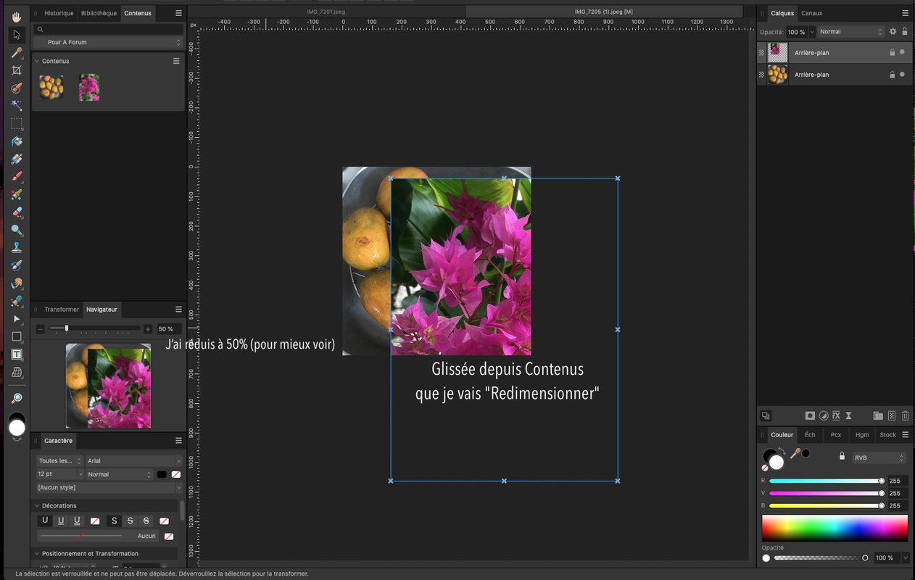Viewport: 915px width, 580px height.
Task: Toggle the lock icon in Couleur panel
Action: [x=842, y=456]
